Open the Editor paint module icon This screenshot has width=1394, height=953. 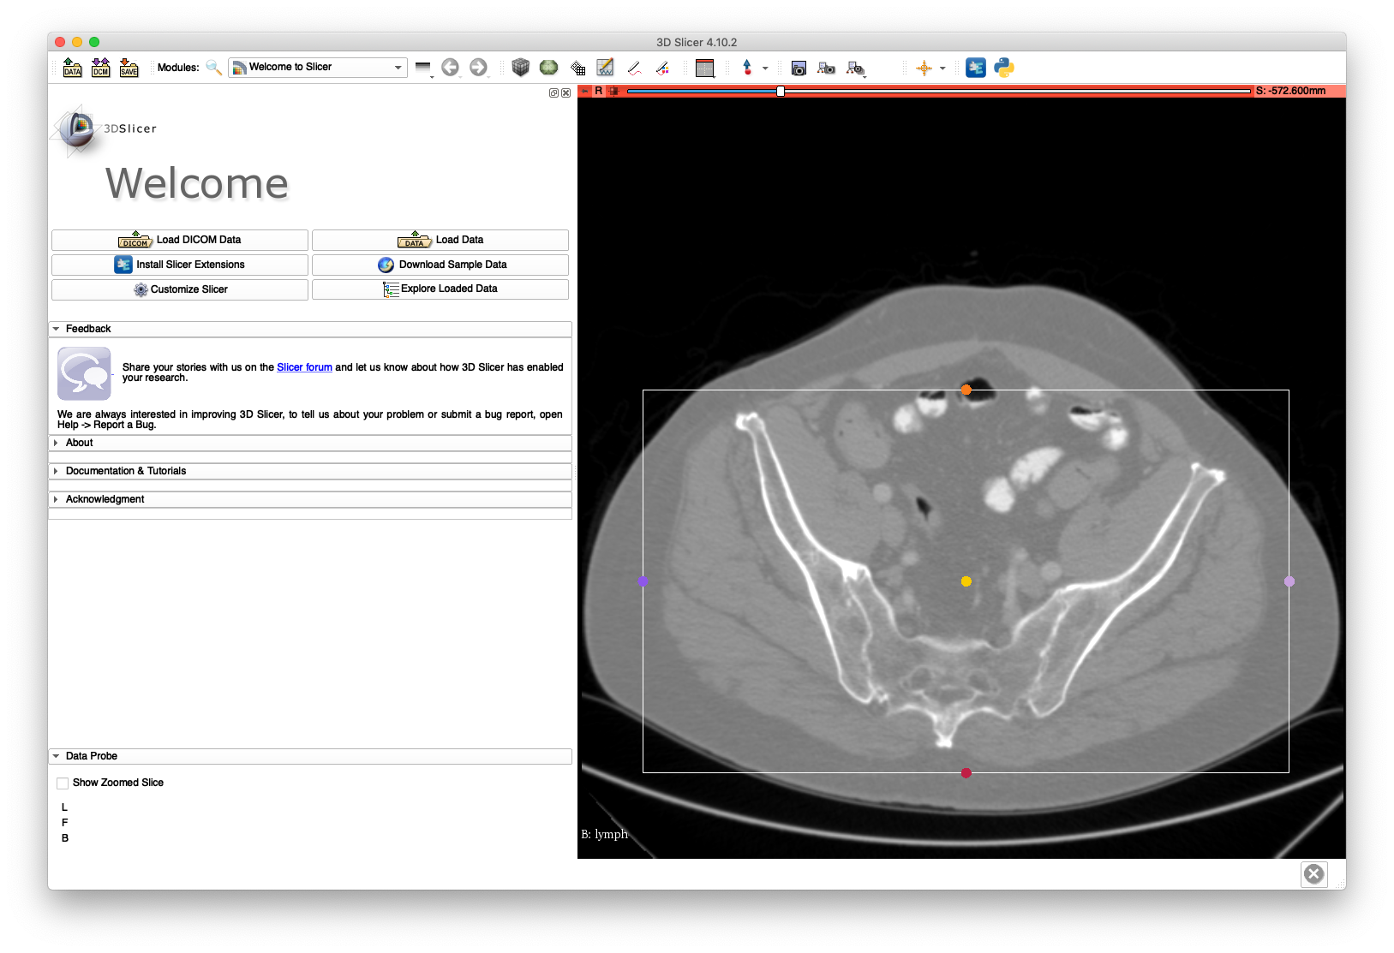662,68
